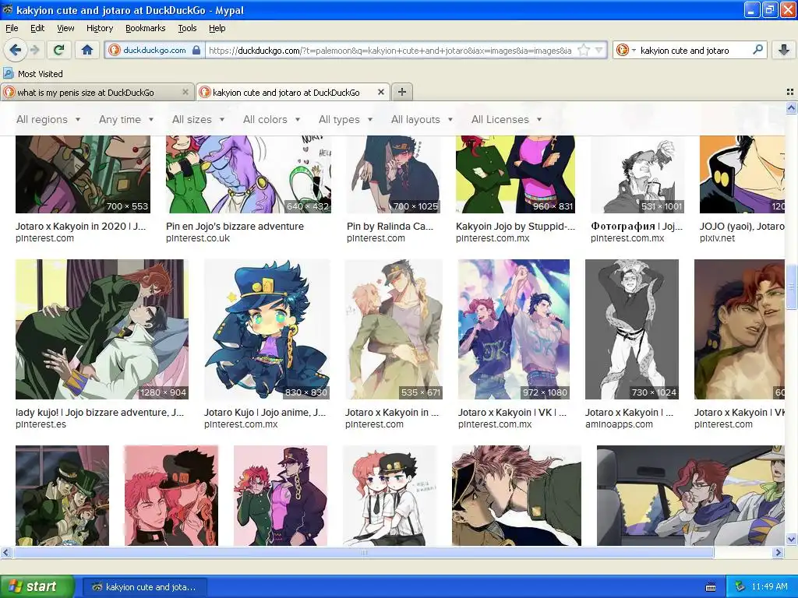Click the search magnifier icon in search box
Screen dimensions: 798x598
click(757, 50)
